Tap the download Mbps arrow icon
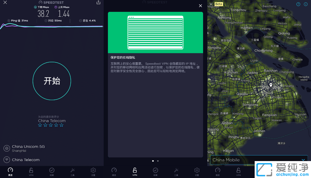The height and width of the screenshot is (178, 311). click(x=35, y=7)
